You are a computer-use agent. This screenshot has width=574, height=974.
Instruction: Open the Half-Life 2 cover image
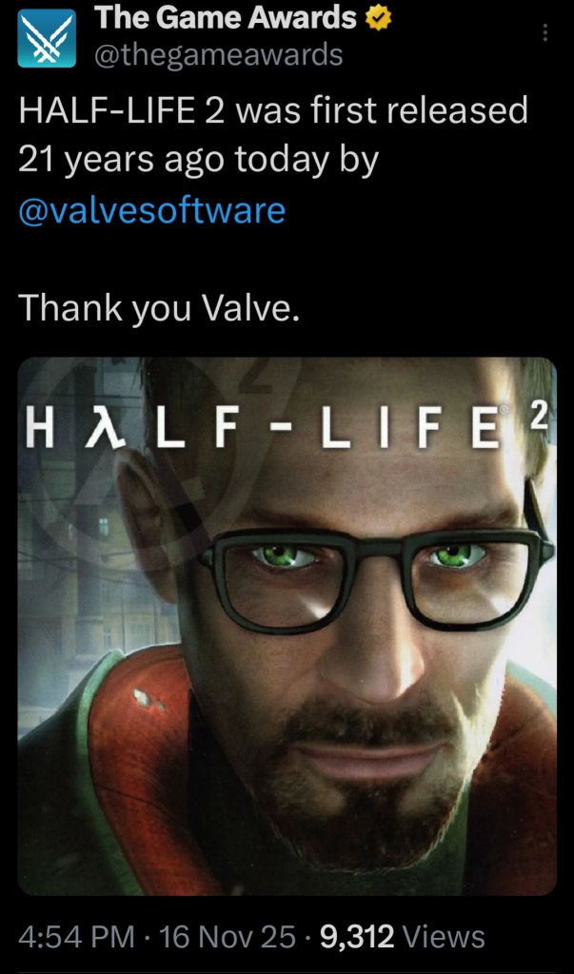coord(287,626)
